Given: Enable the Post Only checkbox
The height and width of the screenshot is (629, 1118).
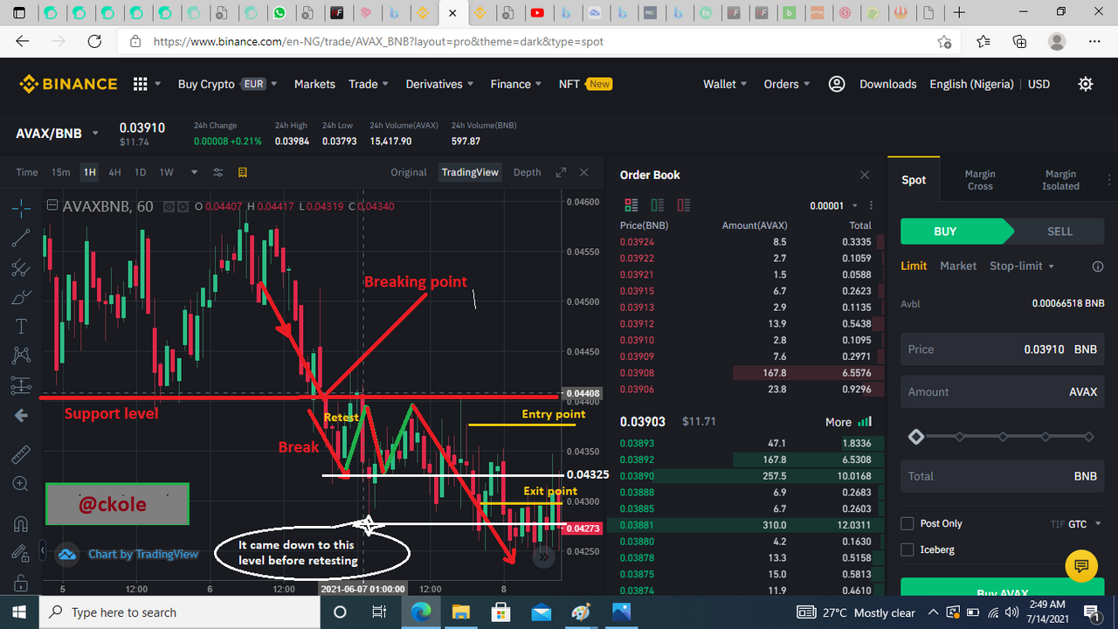Looking at the screenshot, I should tap(907, 523).
